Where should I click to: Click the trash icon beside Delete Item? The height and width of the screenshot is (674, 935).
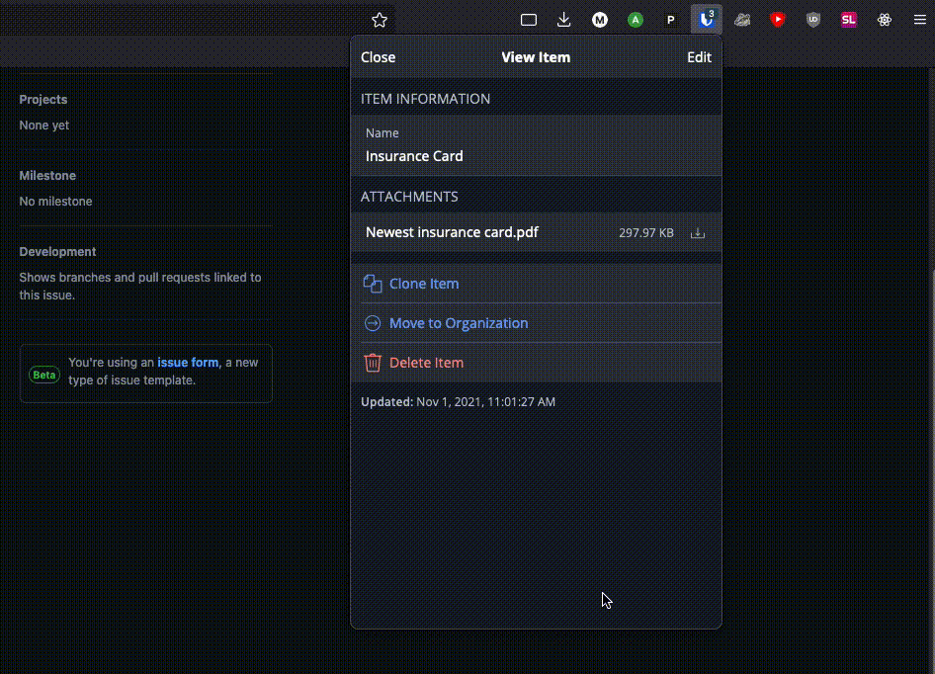click(x=373, y=363)
